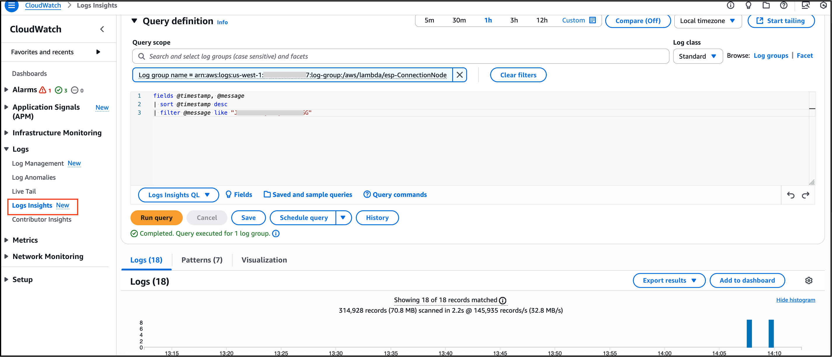Click the search magnifier icon in Query scope

pyautogui.click(x=142, y=57)
